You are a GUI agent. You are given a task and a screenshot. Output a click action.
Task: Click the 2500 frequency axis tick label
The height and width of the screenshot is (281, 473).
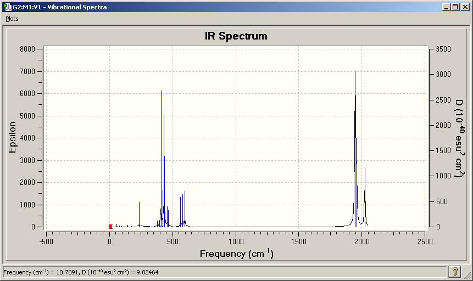tap(425, 241)
